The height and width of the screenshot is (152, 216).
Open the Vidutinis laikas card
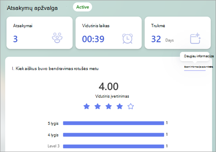[x=109, y=33]
